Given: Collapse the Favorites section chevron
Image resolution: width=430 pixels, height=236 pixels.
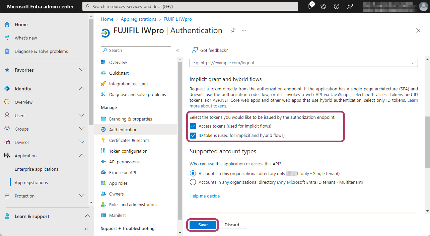Looking at the screenshot, I should click(81, 70).
